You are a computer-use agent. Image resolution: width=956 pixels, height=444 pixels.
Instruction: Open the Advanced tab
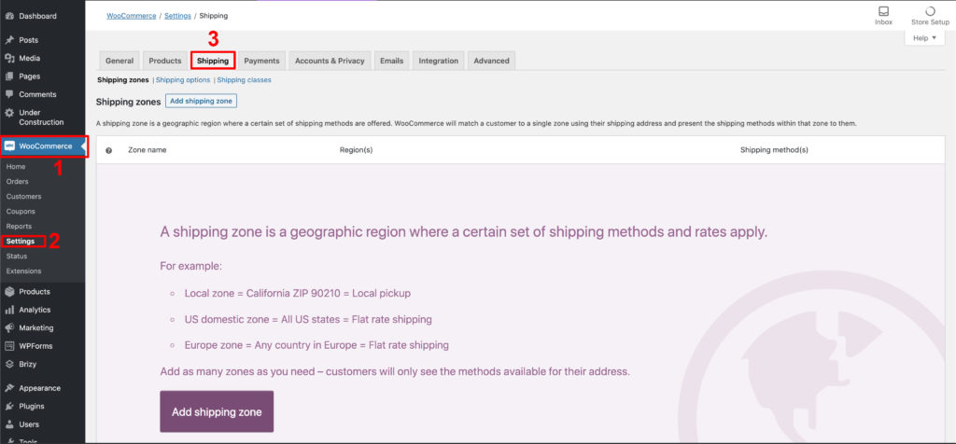click(x=491, y=61)
